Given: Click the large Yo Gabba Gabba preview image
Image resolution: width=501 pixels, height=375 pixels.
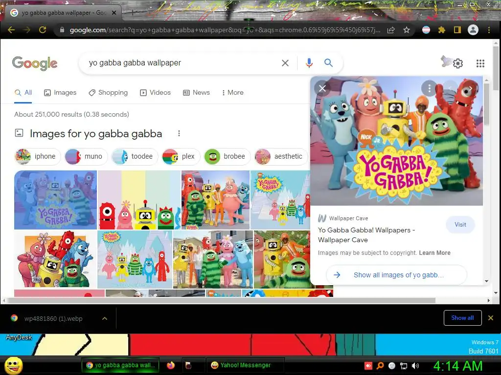Looking at the screenshot, I should click(x=396, y=141).
